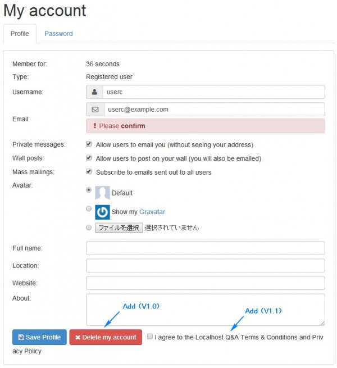Image resolution: width=337 pixels, height=368 pixels.
Task: Click the blue Gravatar power icon
Action: pyautogui.click(x=102, y=212)
